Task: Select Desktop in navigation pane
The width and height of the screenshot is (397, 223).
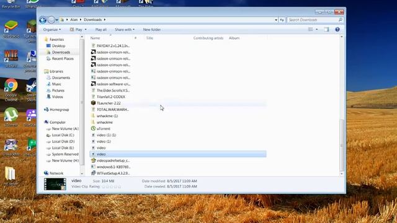Action: click(x=58, y=46)
